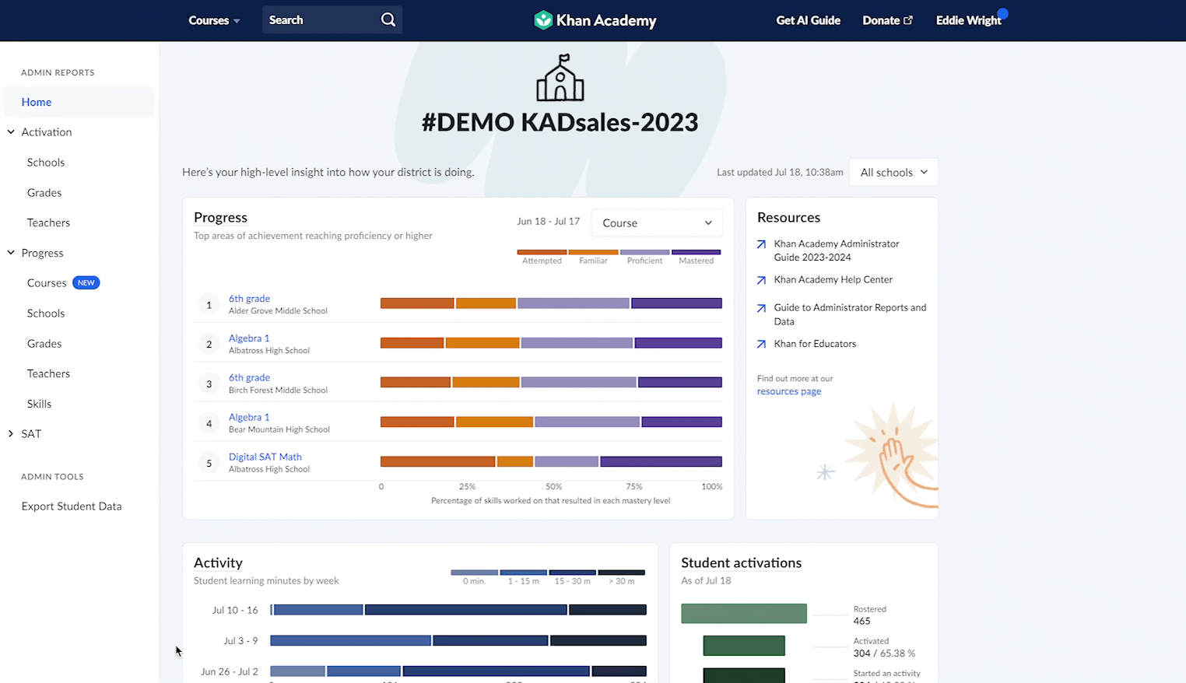Screen dimensions: 1186x683
Task: Click the blue notification dot by Eddie Wright
Action: tap(1002, 13)
